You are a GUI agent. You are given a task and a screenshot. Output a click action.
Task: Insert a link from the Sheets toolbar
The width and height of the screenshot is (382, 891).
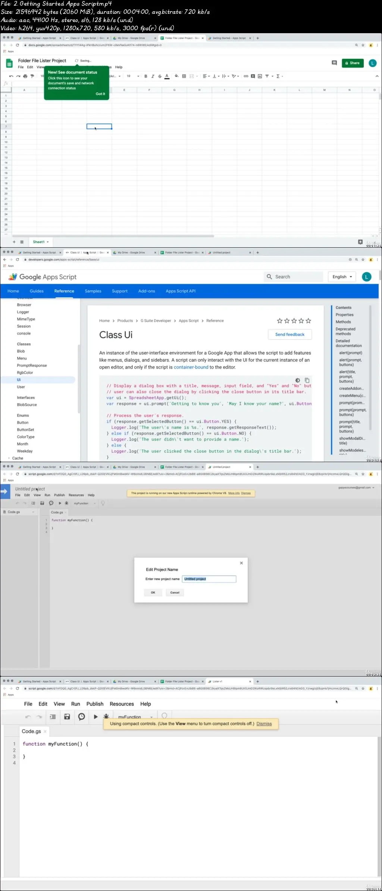tap(246, 76)
